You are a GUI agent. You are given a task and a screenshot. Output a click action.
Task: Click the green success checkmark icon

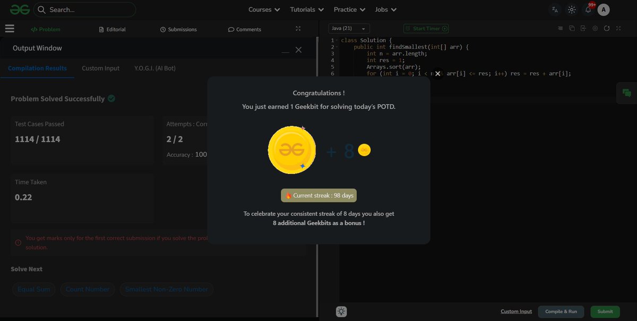point(111,98)
